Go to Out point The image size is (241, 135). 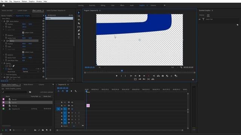(154, 76)
